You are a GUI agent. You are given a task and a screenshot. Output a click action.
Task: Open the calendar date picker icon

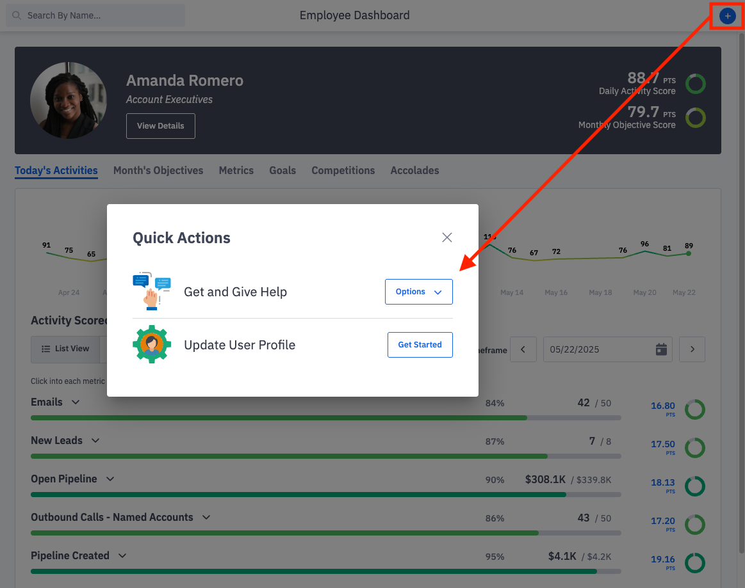pos(661,349)
